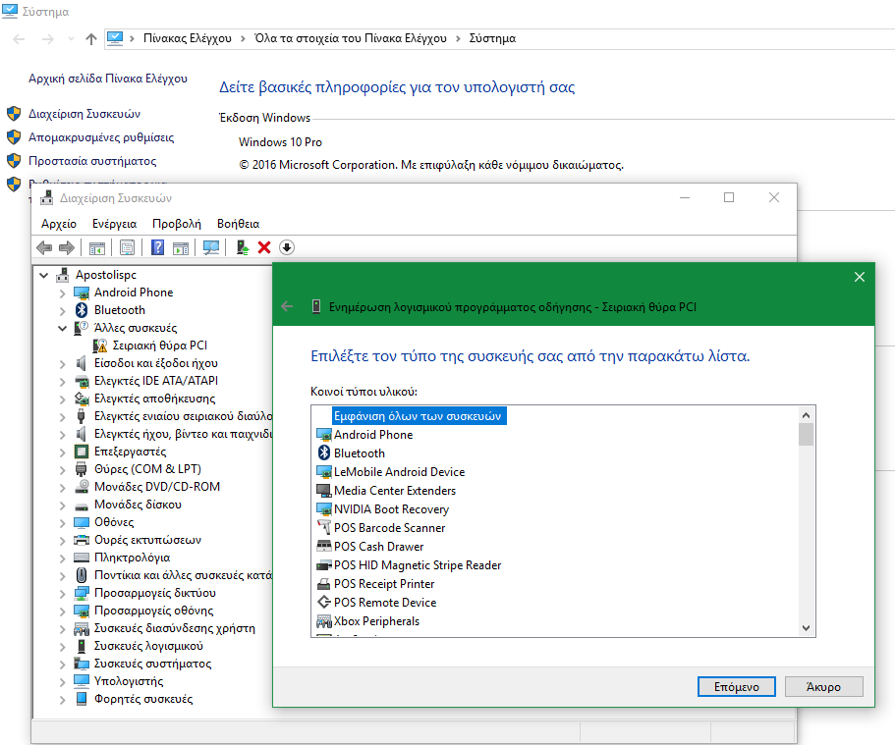Click the scan for hardware changes icon
895x745 pixels.
click(210, 247)
